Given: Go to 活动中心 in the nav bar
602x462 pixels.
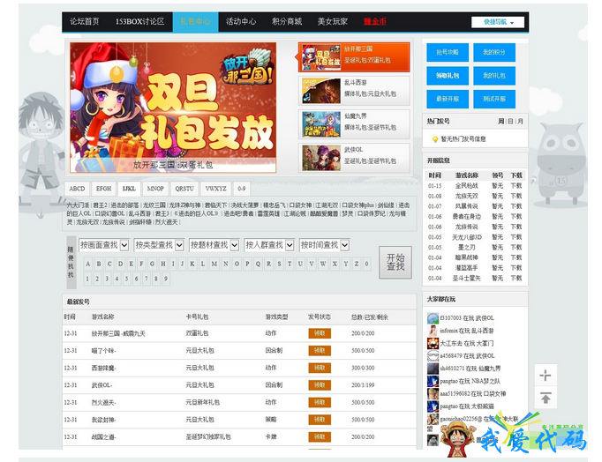Looking at the screenshot, I should (241, 21).
